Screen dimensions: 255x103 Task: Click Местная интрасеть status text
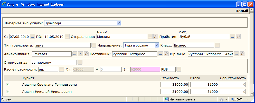(x=182, y=99)
